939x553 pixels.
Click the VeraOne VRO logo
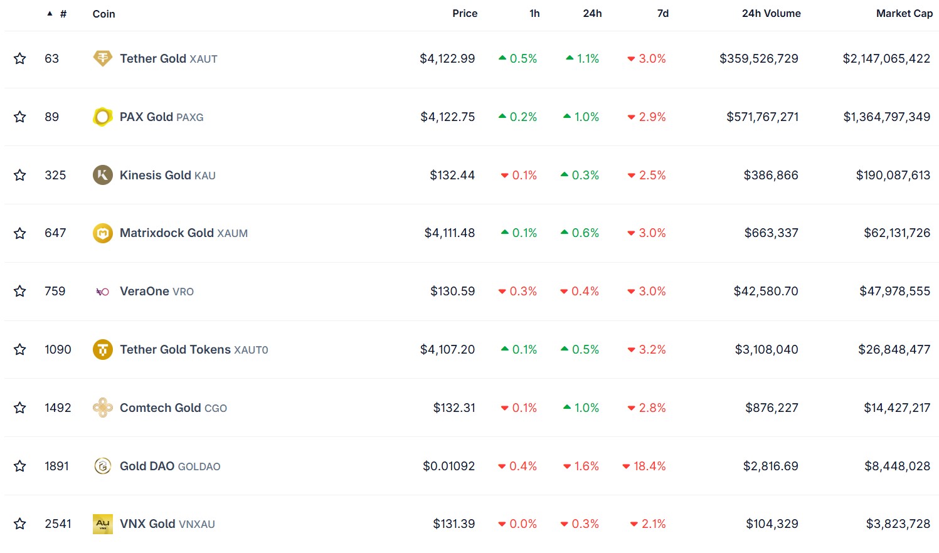(102, 291)
